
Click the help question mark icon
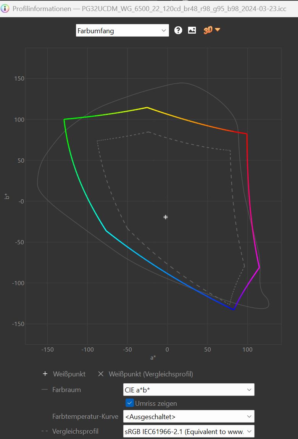point(178,30)
